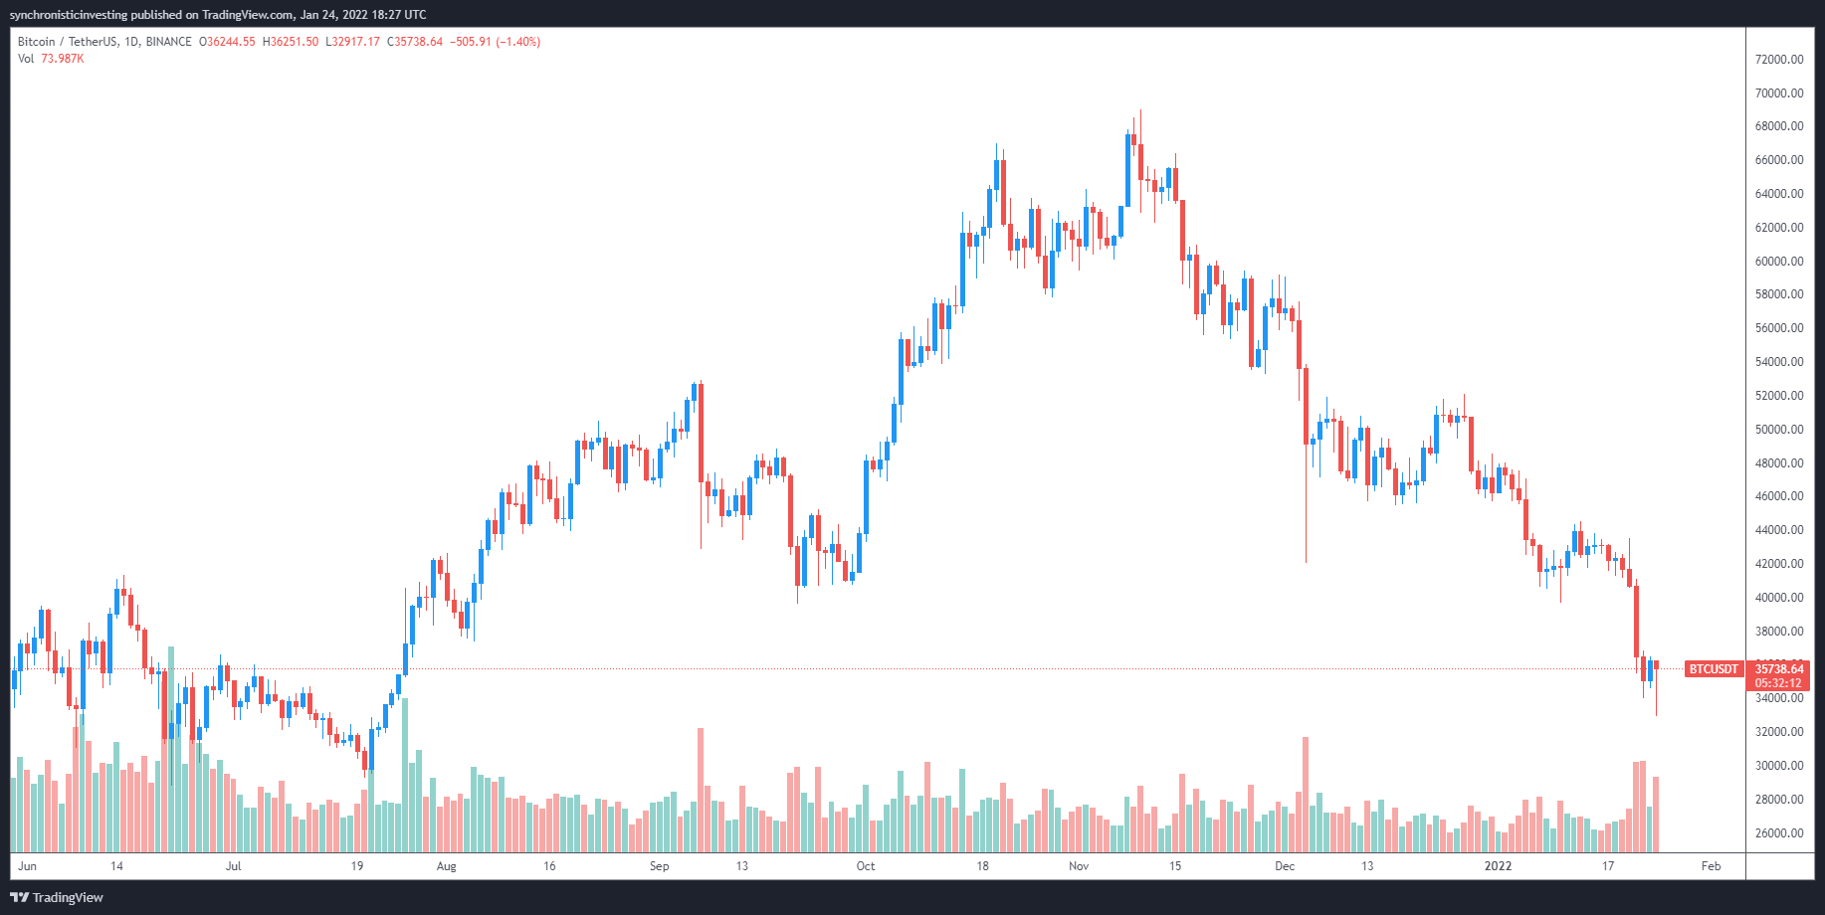Image resolution: width=1825 pixels, height=915 pixels.
Task: Click the TradingView logo icon
Action: click(19, 897)
